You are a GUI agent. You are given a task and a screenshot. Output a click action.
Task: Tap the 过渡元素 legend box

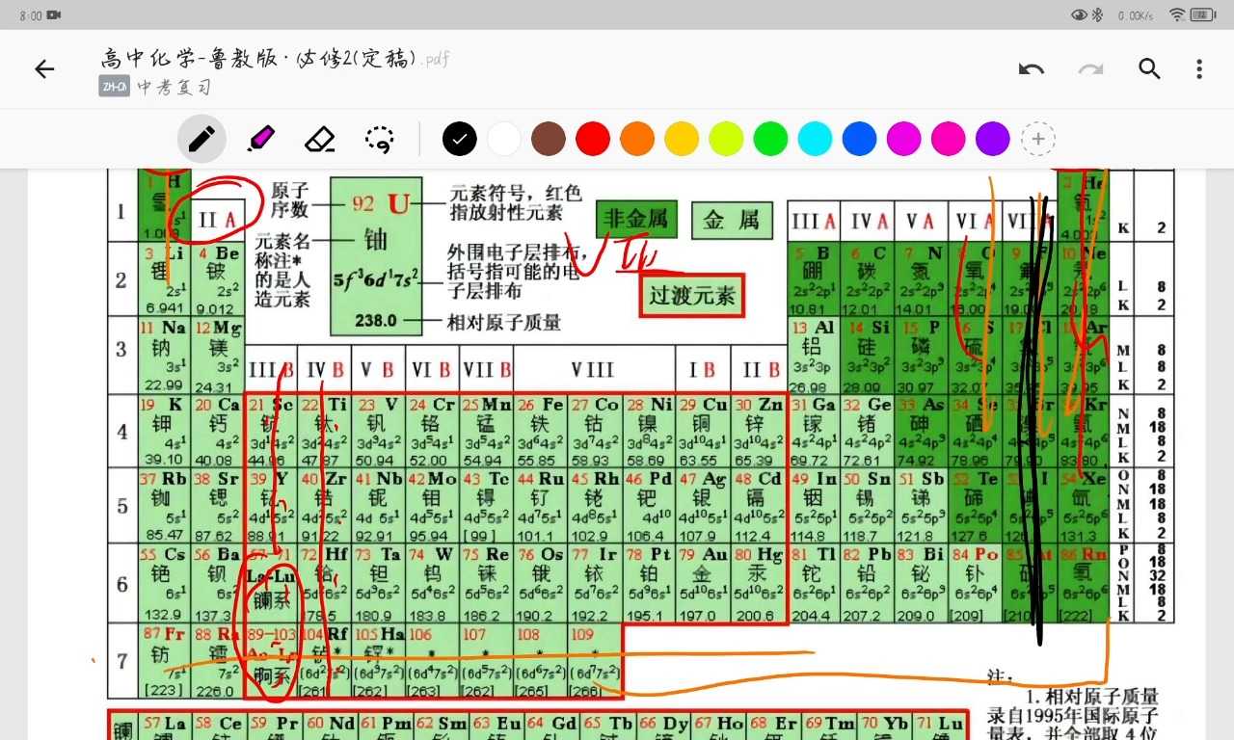click(692, 295)
